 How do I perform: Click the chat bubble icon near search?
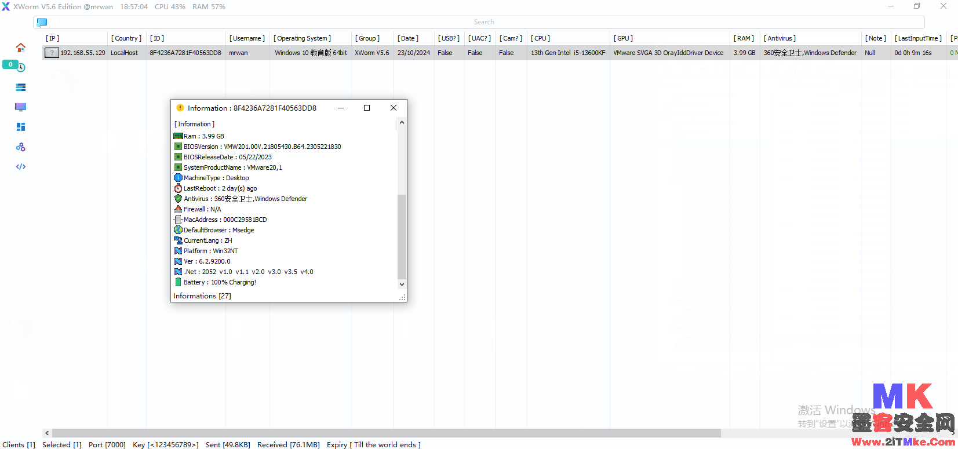point(42,23)
